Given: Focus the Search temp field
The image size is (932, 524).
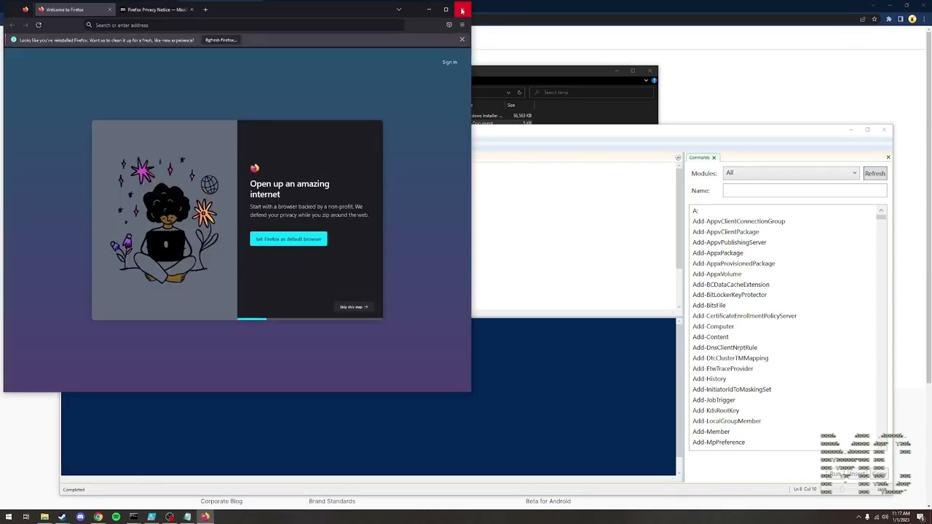Looking at the screenshot, I should tap(592, 92).
